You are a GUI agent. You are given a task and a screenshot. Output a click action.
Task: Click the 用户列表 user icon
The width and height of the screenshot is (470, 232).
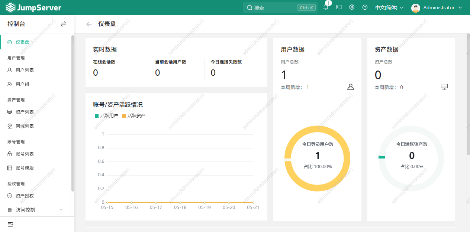[10, 70]
